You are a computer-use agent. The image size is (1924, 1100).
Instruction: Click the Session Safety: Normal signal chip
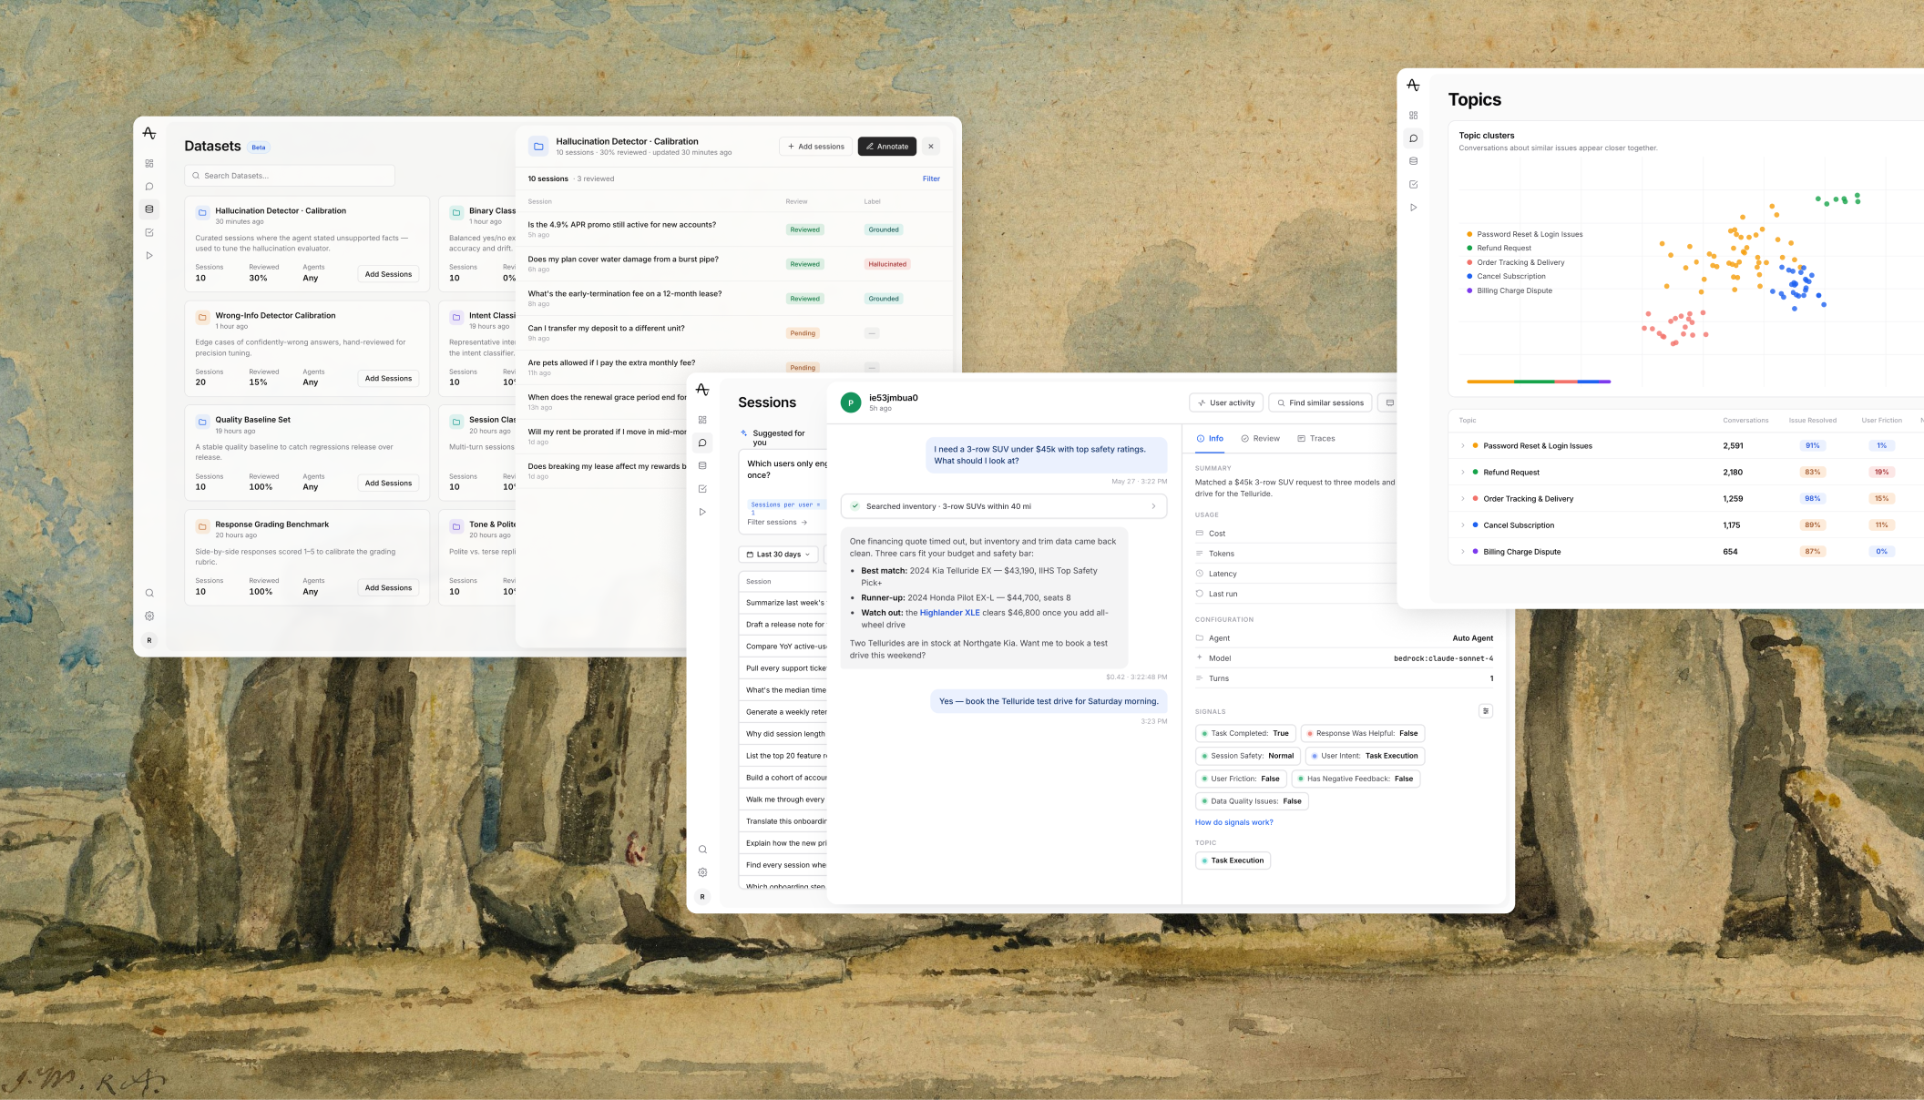click(x=1247, y=756)
